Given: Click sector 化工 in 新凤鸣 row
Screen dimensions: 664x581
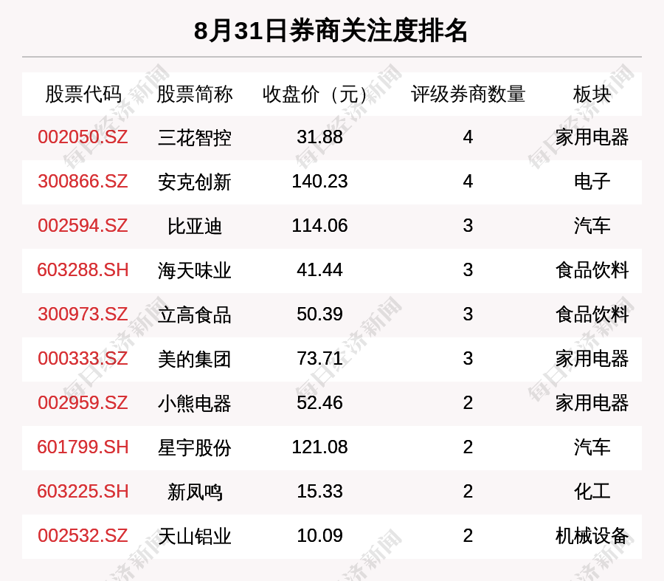Looking at the screenshot, I should pos(592,492).
